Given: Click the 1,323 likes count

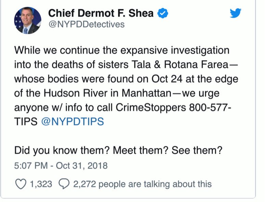Looking at the screenshot, I should 41,184.
